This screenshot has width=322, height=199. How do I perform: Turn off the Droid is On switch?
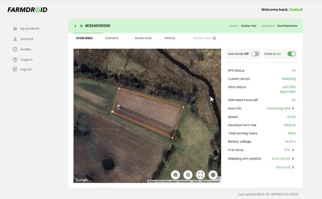pos(291,54)
